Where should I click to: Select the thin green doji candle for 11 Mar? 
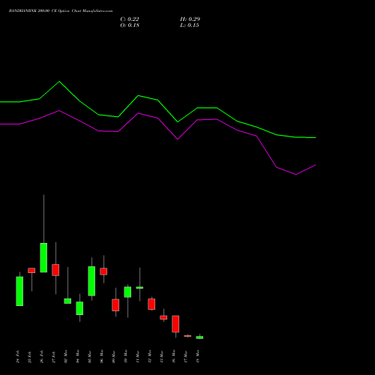(x=139, y=288)
